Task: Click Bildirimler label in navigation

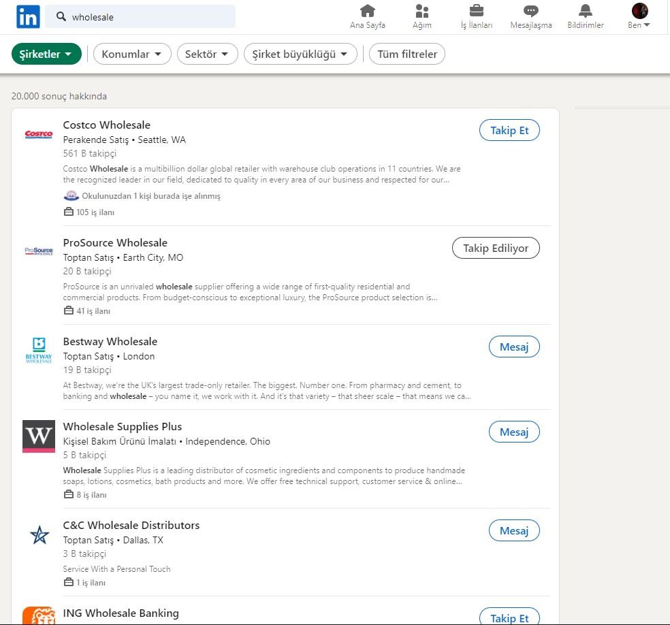Action: (586, 25)
